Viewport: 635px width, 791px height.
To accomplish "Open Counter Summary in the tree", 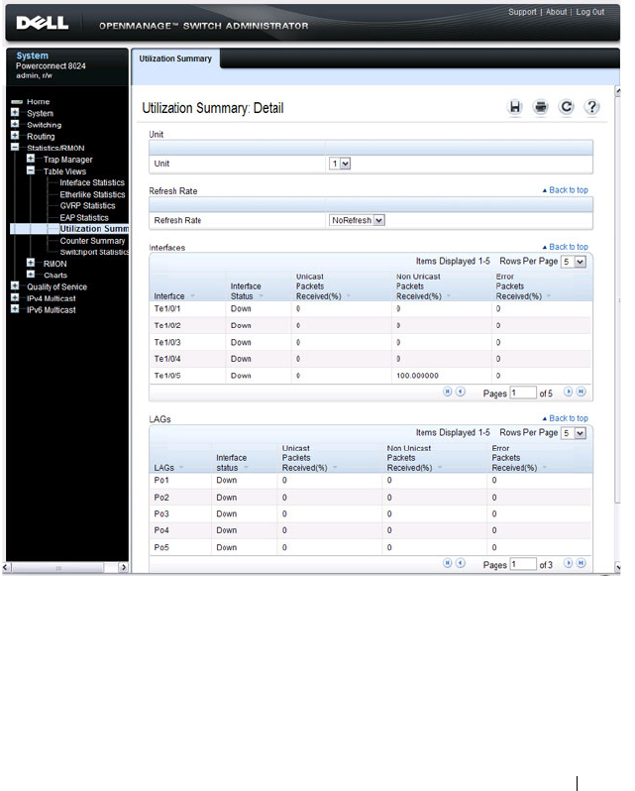I will 92,241.
